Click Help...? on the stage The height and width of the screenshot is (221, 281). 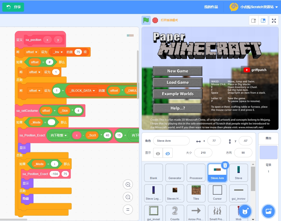coord(178,108)
